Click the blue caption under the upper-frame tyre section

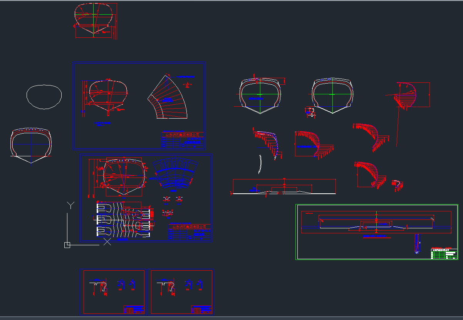tap(102, 124)
